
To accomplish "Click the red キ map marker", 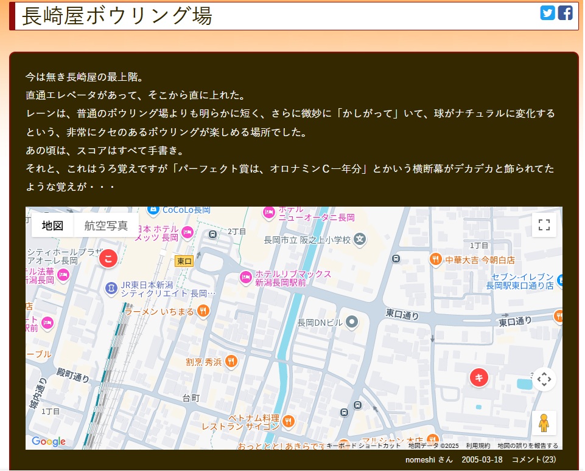I will [x=479, y=377].
